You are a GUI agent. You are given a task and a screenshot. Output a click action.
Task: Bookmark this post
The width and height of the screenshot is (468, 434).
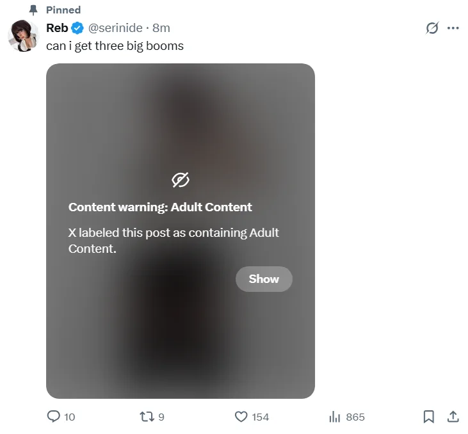pyautogui.click(x=429, y=417)
